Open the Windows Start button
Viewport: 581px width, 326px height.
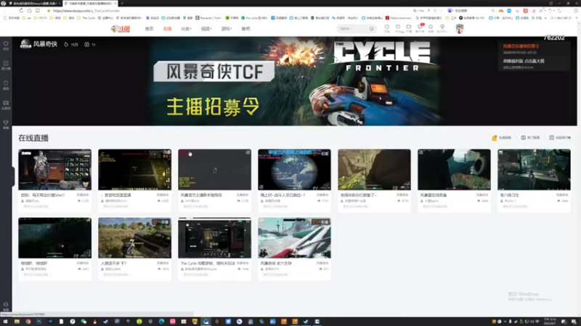(x=5, y=322)
